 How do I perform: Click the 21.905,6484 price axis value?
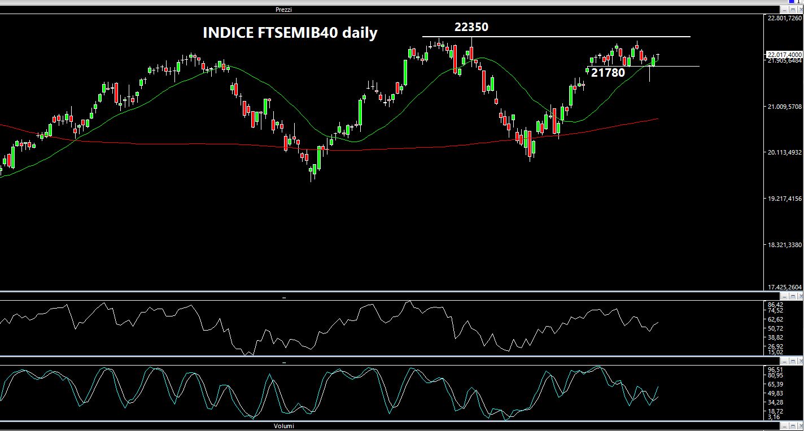(784, 60)
